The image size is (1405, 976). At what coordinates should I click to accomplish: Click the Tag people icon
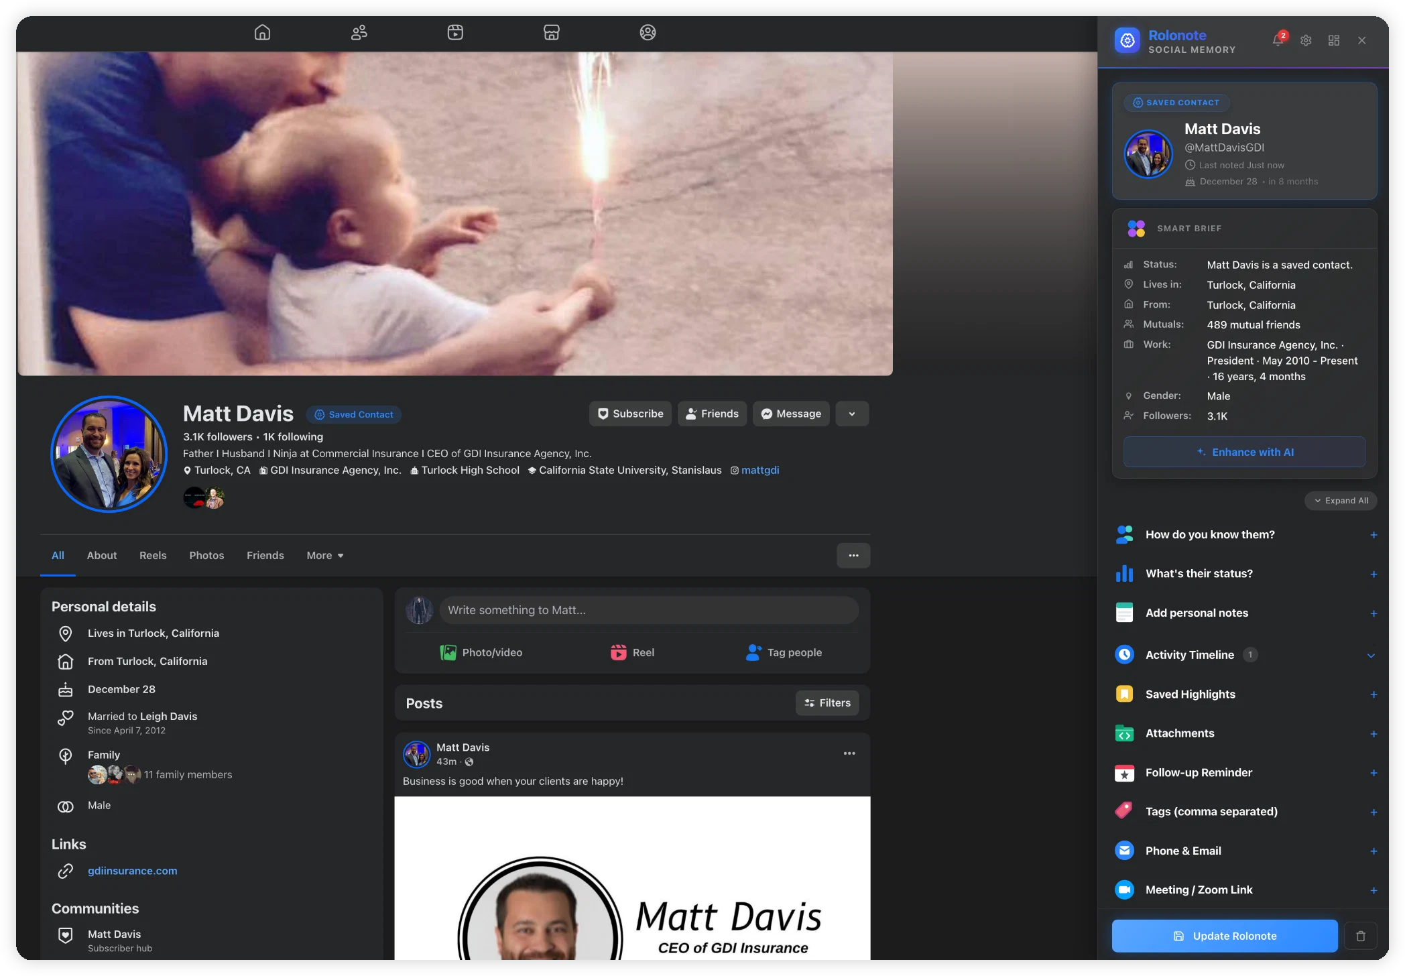(753, 652)
